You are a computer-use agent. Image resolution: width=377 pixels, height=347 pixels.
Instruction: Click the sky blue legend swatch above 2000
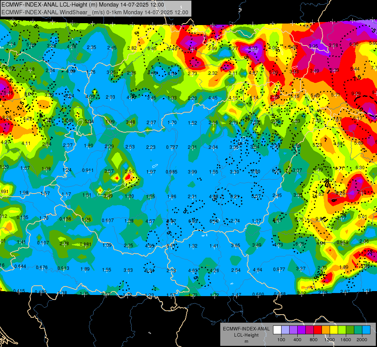(367, 330)
